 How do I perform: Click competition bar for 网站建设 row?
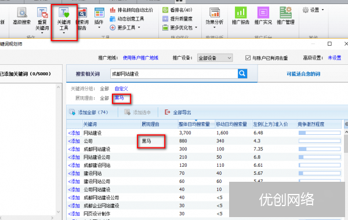click(x=320, y=133)
